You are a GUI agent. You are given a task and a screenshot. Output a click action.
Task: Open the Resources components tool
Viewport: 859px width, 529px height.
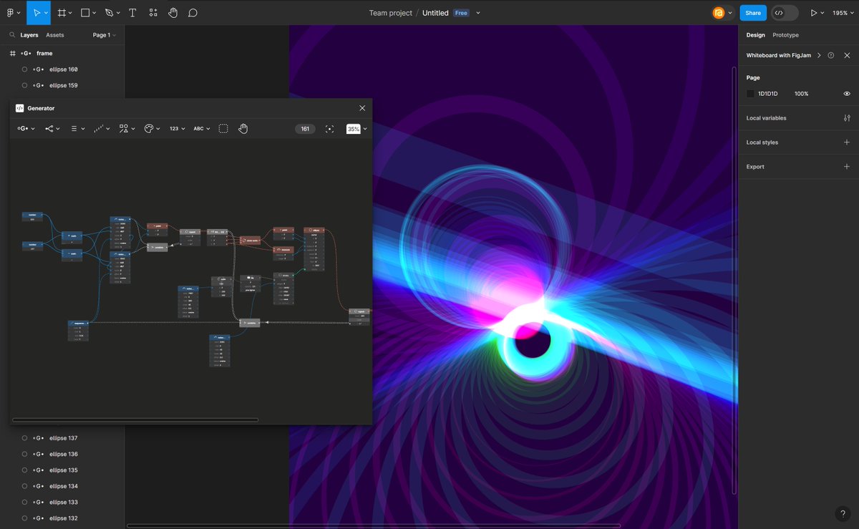153,13
